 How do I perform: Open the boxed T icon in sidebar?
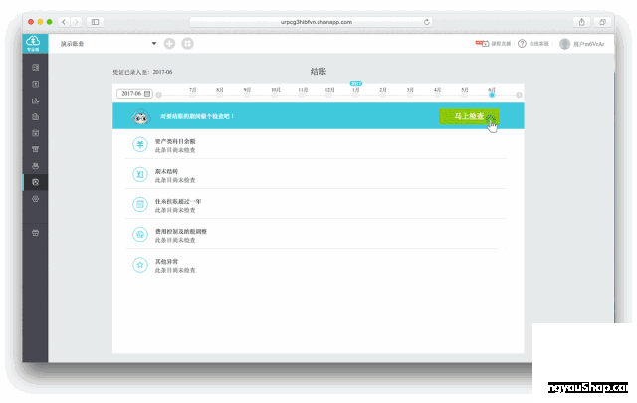click(x=36, y=85)
